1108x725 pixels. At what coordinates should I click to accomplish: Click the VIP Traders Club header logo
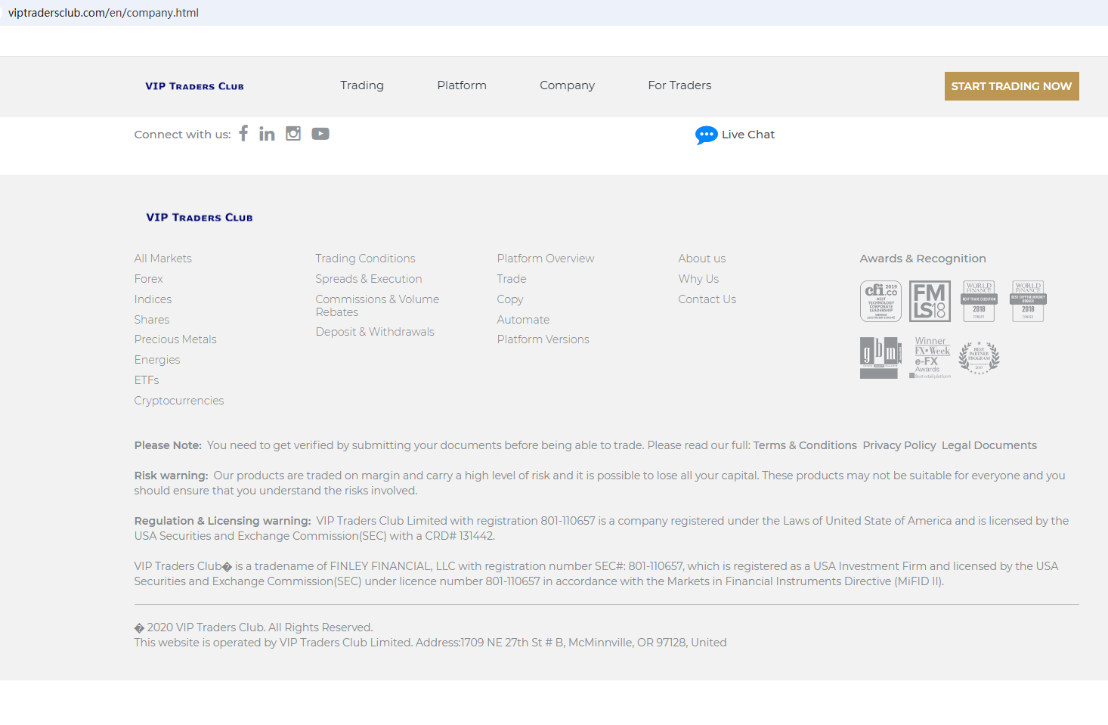pos(195,86)
